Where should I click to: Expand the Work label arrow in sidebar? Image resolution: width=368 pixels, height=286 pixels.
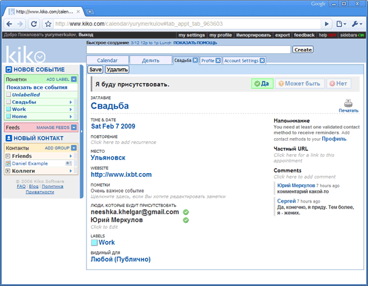click(x=71, y=109)
